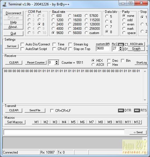Check the Bin display checkbox

pos(123,61)
